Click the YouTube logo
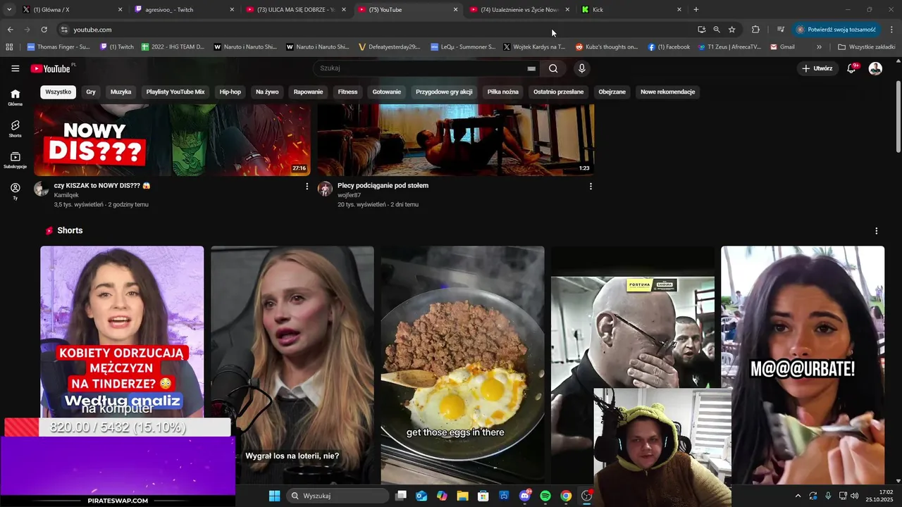 (x=51, y=68)
